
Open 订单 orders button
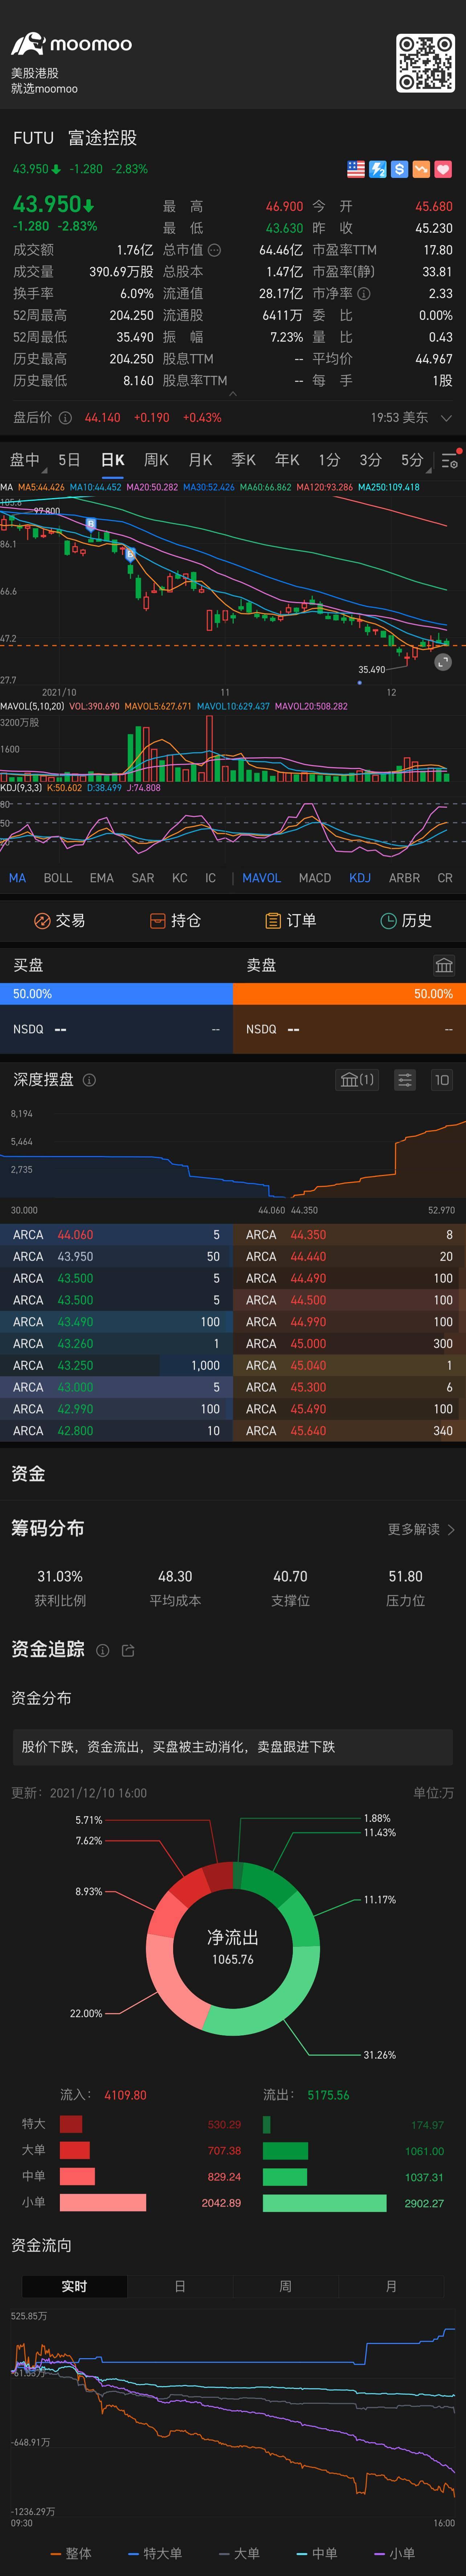coord(291,921)
